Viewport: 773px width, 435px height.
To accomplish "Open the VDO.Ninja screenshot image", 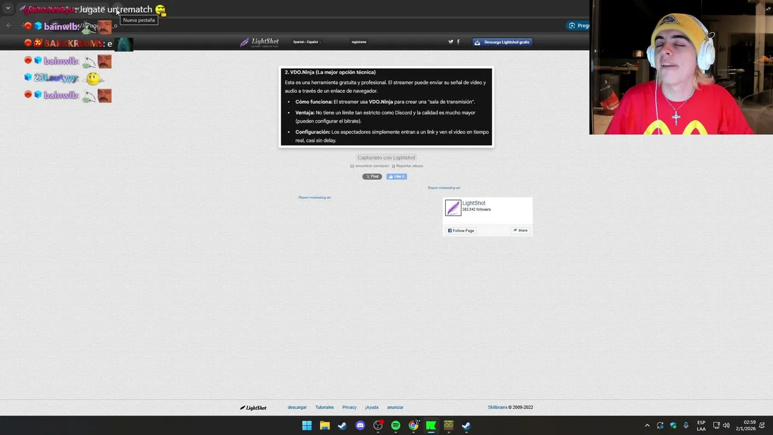I will (386, 106).
